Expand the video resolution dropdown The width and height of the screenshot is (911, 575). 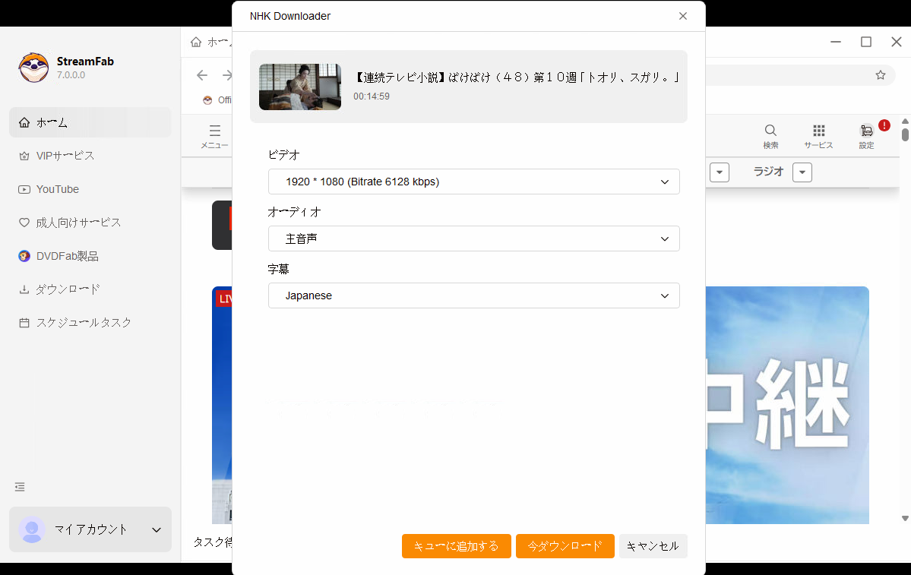pos(473,182)
